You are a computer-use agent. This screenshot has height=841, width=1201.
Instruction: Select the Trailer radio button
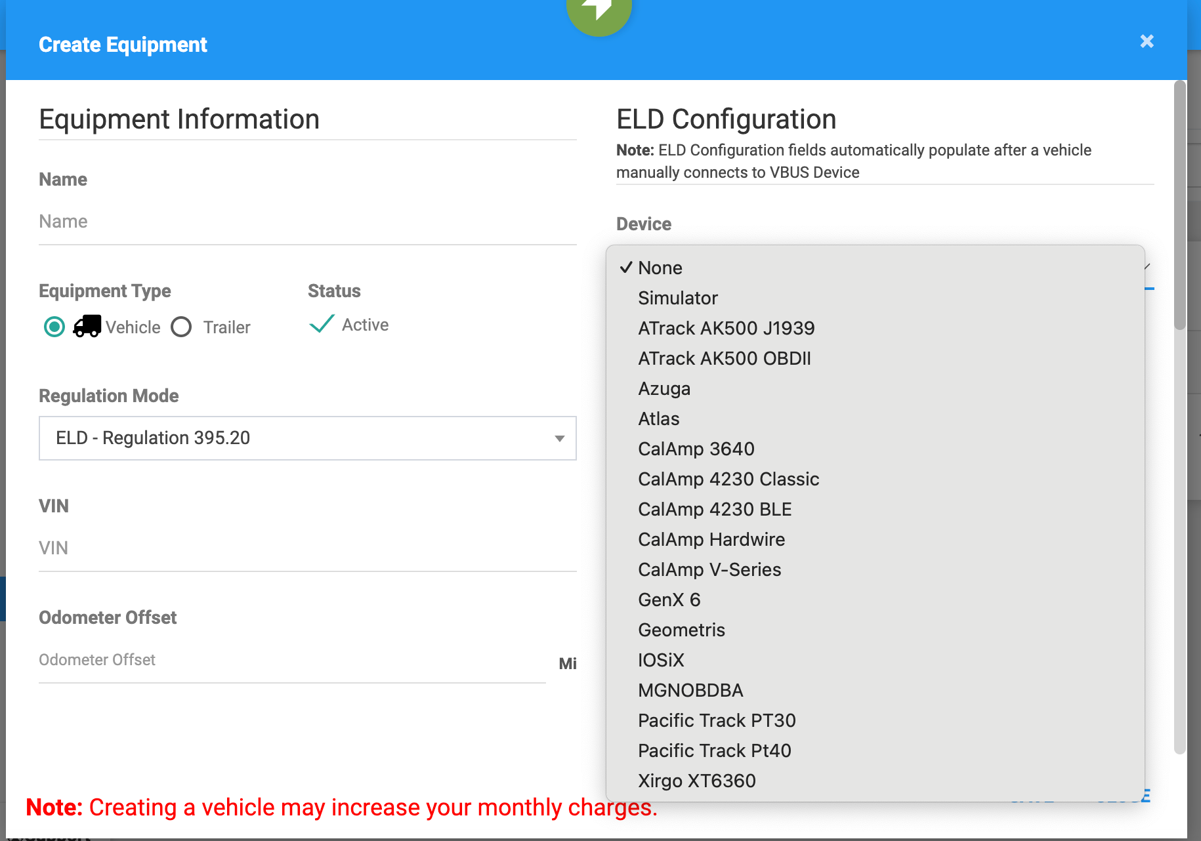pyautogui.click(x=181, y=327)
